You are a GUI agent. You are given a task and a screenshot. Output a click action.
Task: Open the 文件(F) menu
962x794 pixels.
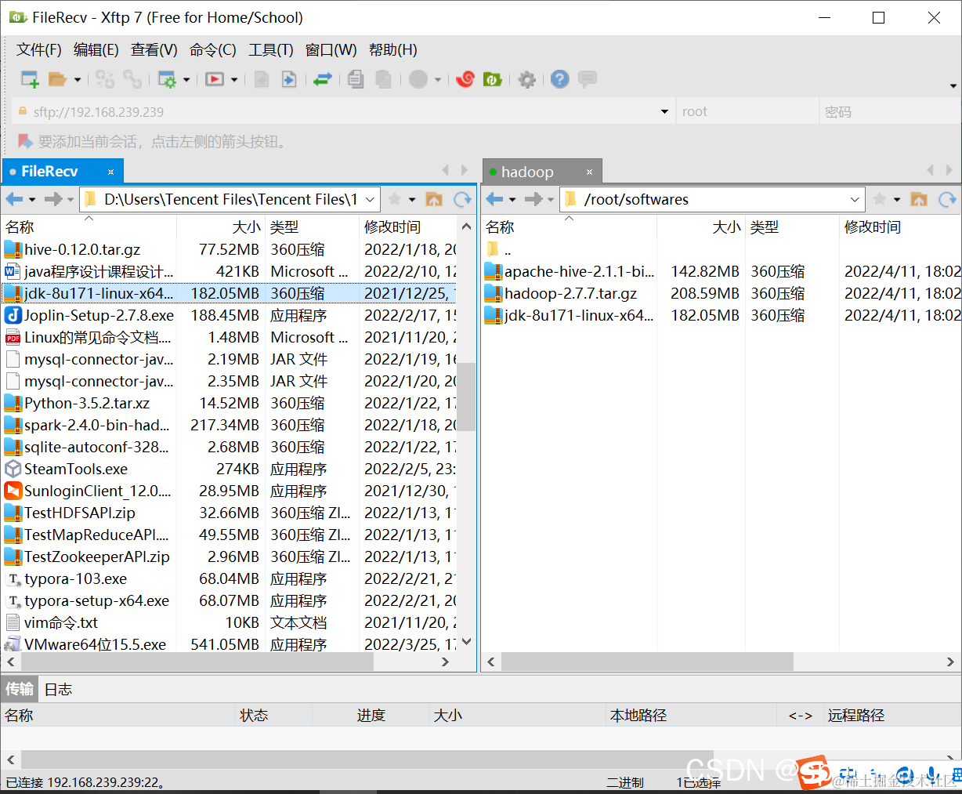pos(39,49)
